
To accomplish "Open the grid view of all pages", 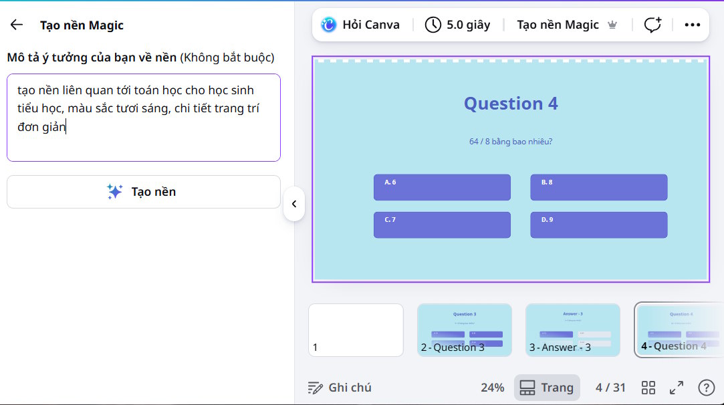I will pos(648,388).
